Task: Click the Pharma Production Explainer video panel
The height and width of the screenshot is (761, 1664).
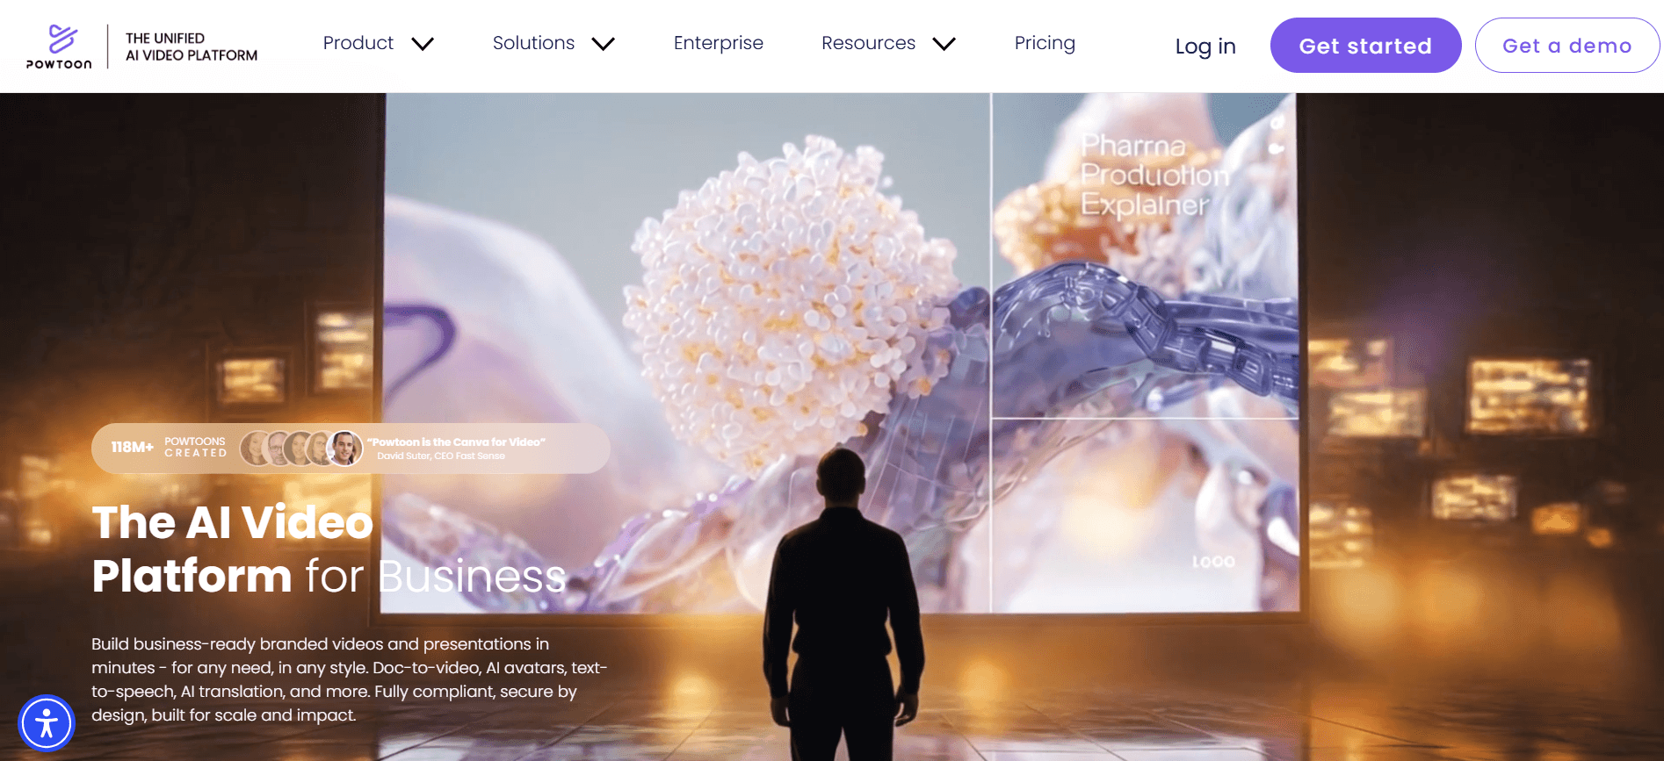Action: tap(1145, 255)
